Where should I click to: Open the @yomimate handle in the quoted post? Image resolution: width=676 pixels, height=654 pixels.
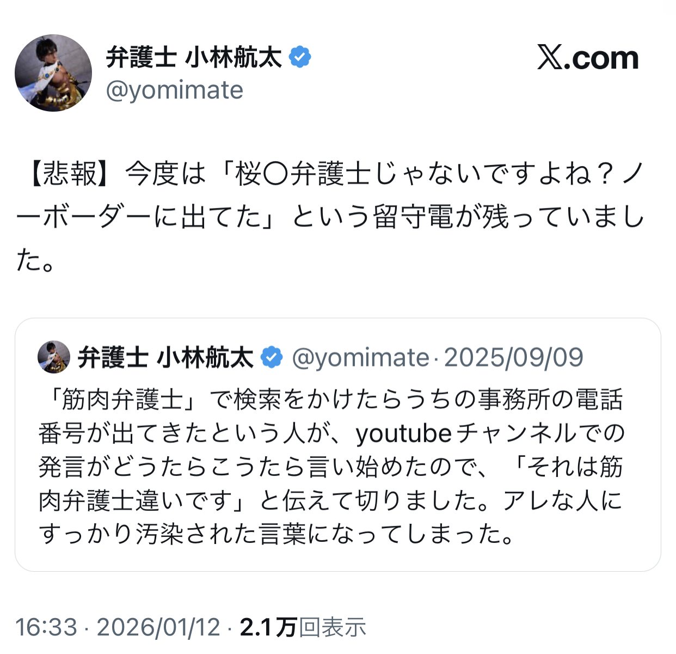(x=360, y=358)
